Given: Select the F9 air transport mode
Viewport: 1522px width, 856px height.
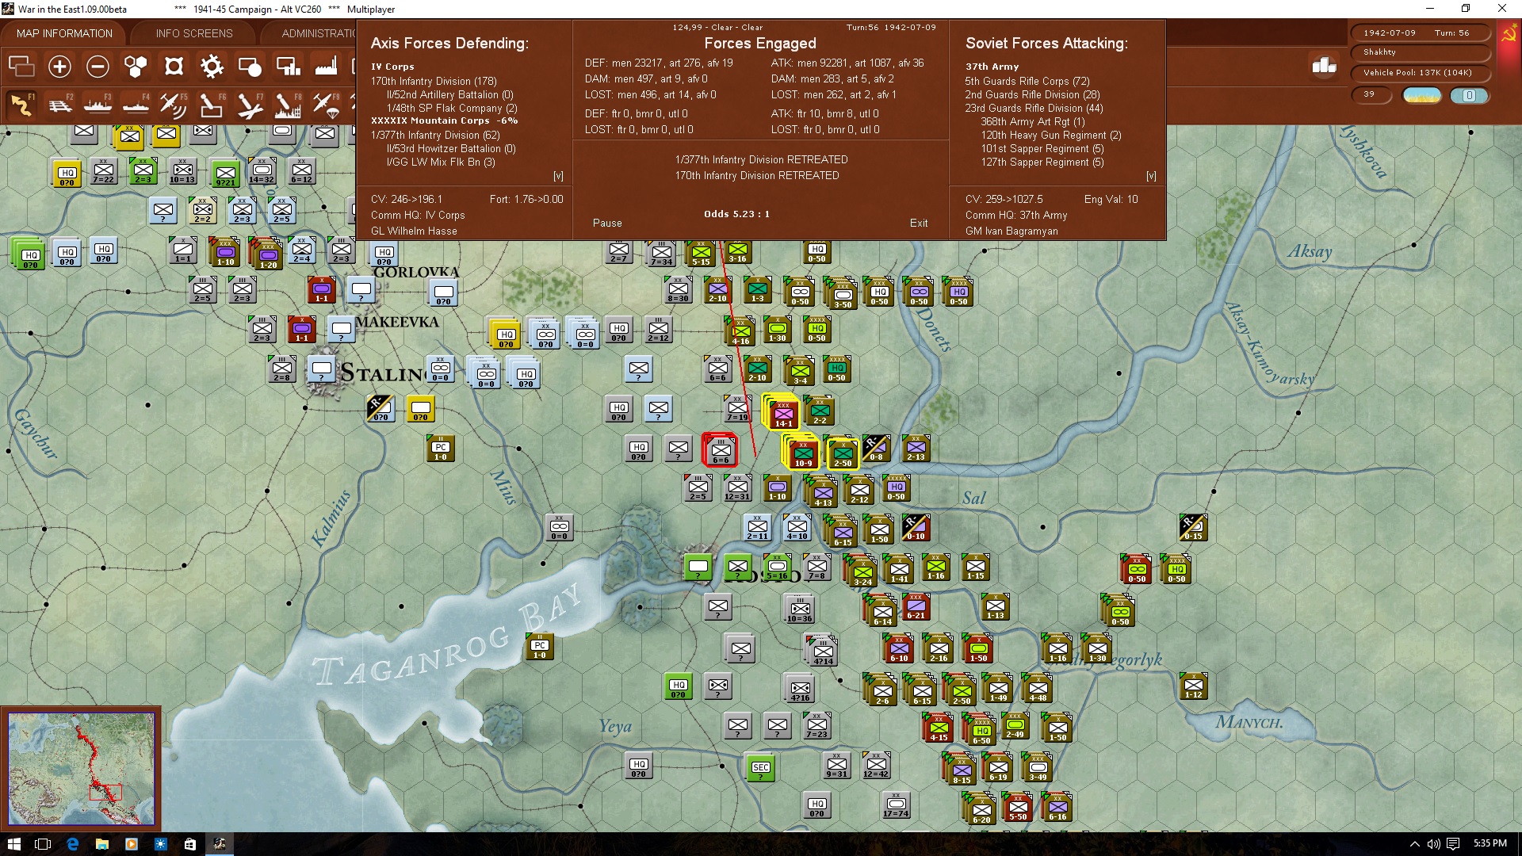Looking at the screenshot, I should tap(326, 105).
